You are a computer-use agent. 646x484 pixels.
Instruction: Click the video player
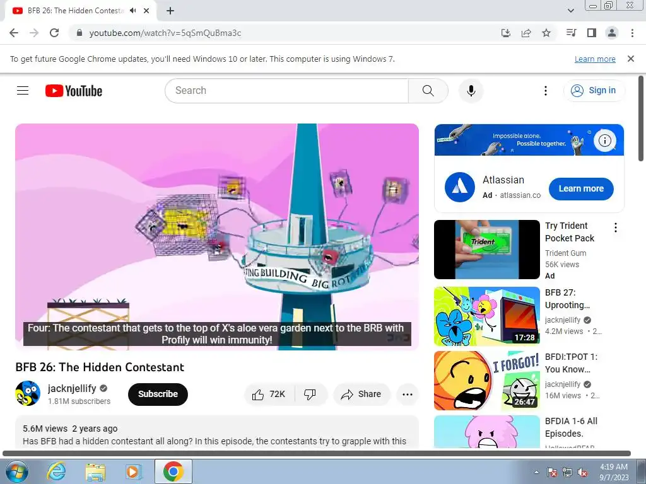tap(217, 237)
